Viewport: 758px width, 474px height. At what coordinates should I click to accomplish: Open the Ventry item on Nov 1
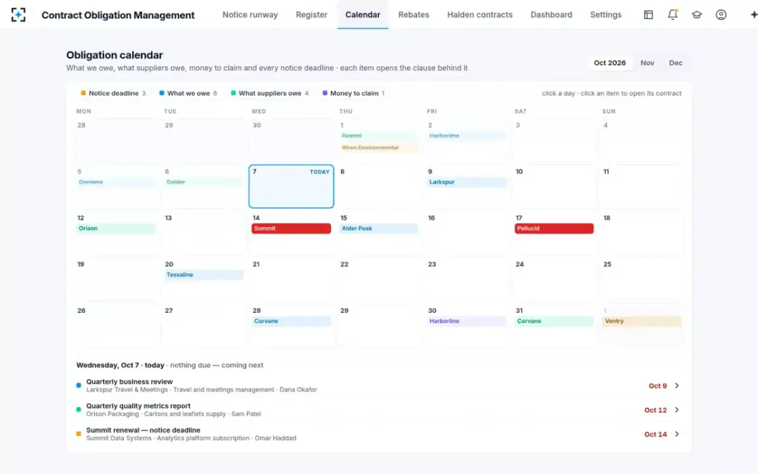pyautogui.click(x=642, y=321)
